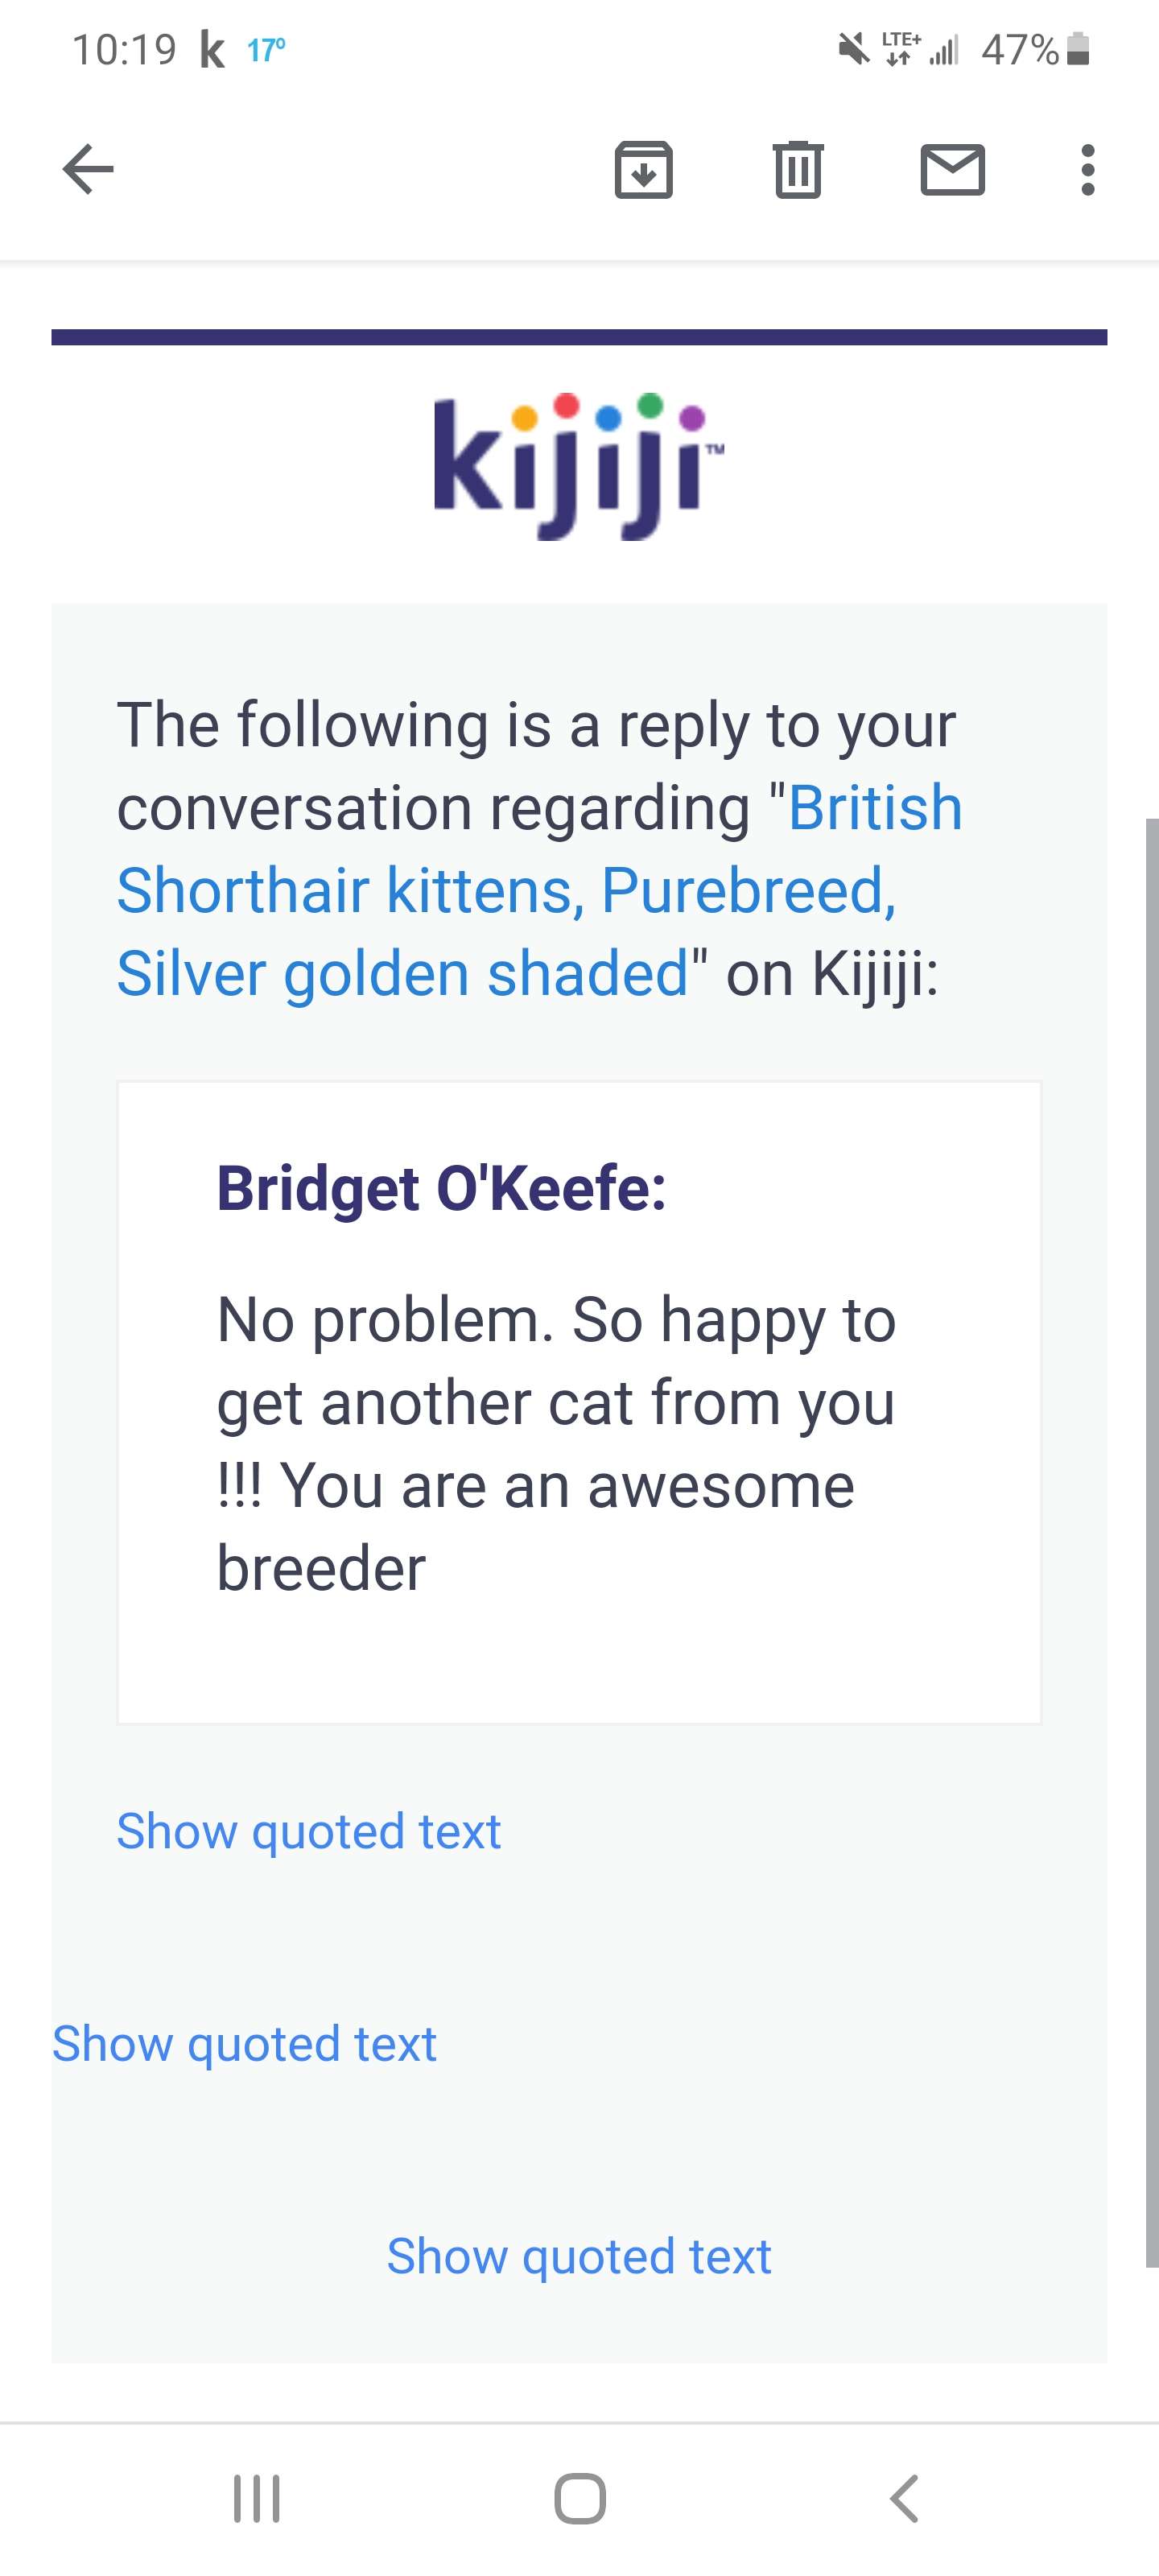Tap the back arrow to leave email
Viewport: 1159px width, 2576px height.
click(x=88, y=169)
